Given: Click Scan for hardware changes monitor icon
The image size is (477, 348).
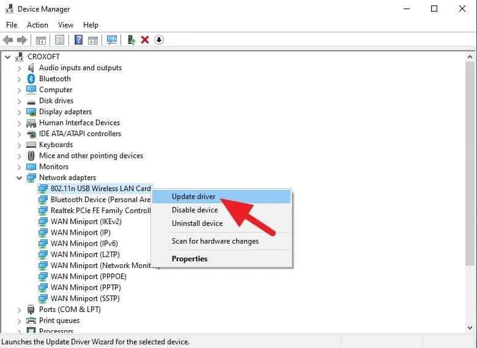Looking at the screenshot, I should pos(112,40).
